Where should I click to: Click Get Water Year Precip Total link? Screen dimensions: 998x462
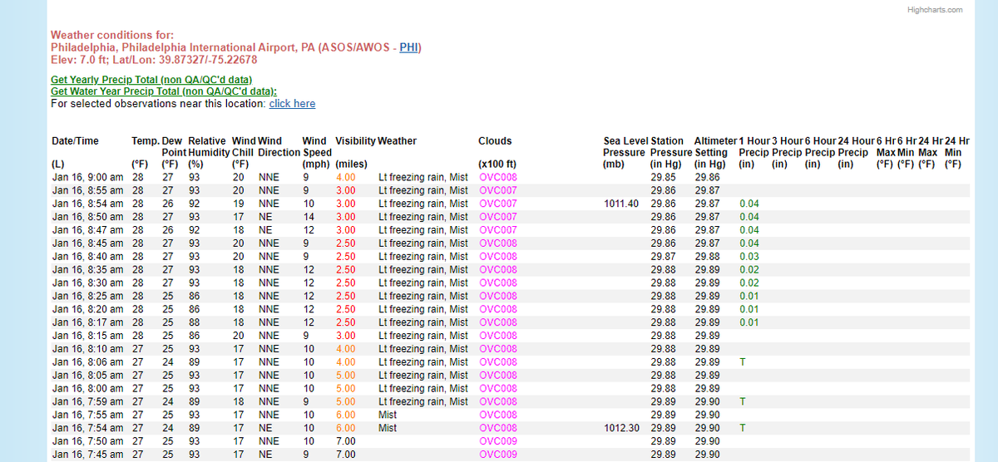click(164, 91)
